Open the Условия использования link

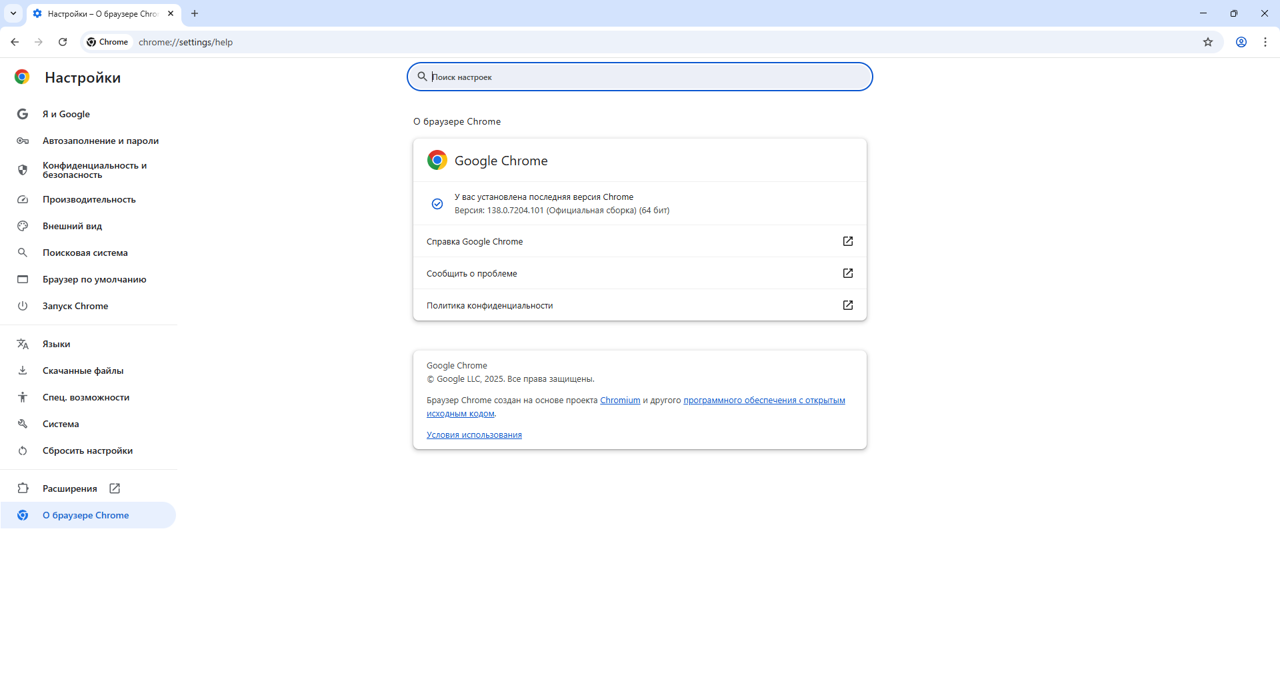click(x=474, y=435)
